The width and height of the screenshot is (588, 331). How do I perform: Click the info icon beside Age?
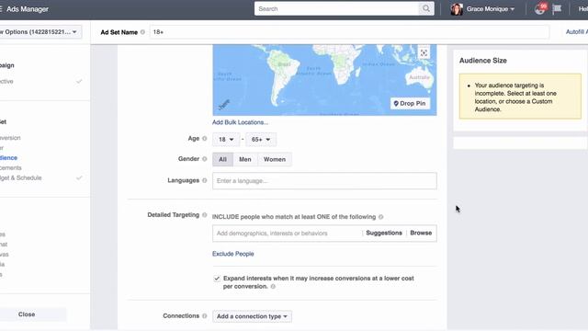tap(204, 139)
